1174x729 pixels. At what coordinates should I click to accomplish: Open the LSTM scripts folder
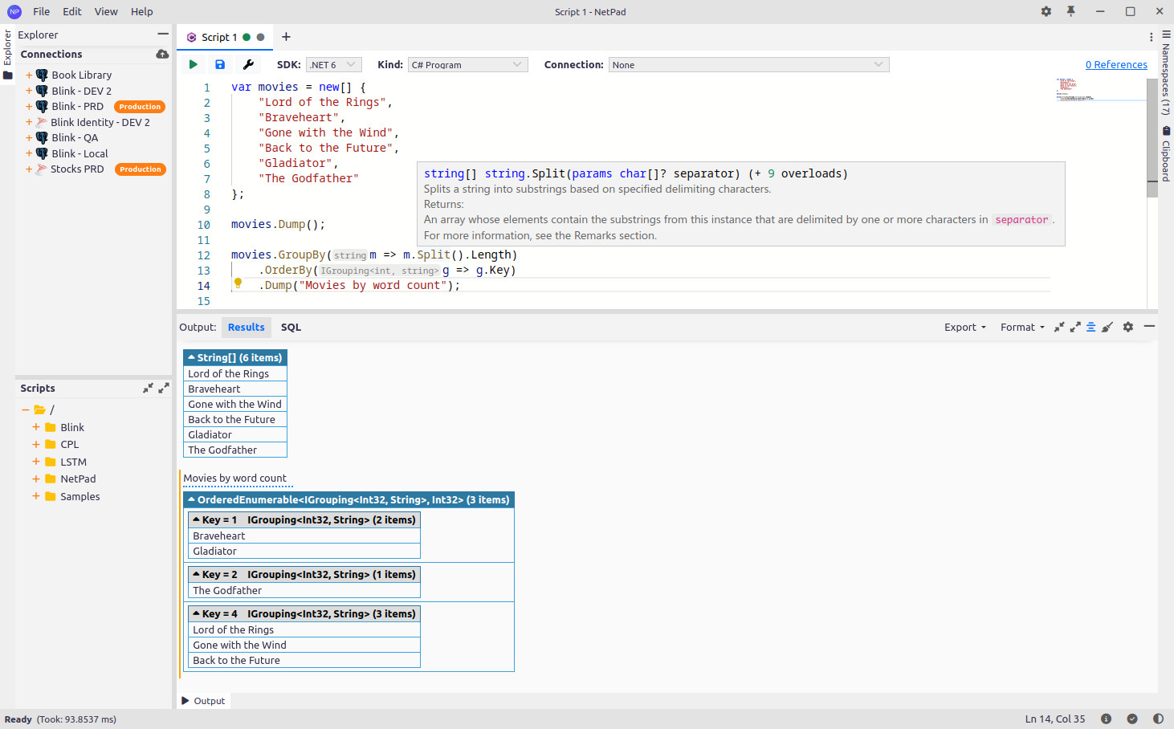[73, 462]
